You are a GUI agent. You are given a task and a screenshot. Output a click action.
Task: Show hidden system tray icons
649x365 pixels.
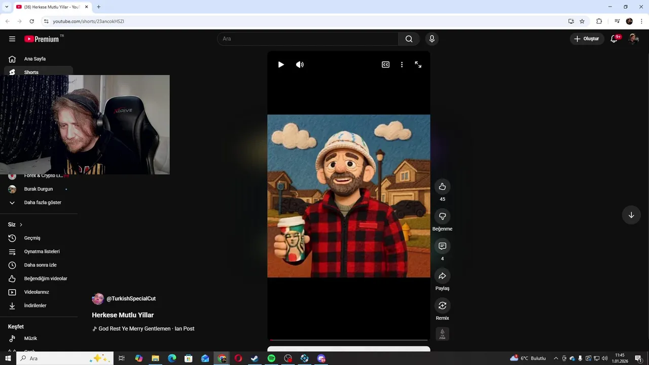coord(556,358)
